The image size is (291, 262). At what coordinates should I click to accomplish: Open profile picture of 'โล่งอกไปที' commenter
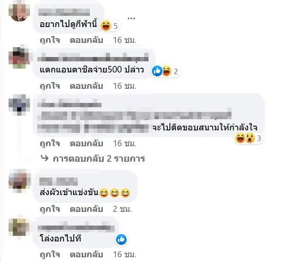[x=19, y=227]
